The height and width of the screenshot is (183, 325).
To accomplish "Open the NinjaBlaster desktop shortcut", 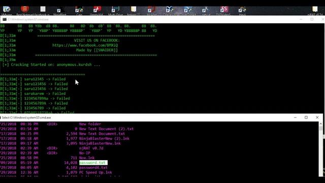I will [60, 11].
